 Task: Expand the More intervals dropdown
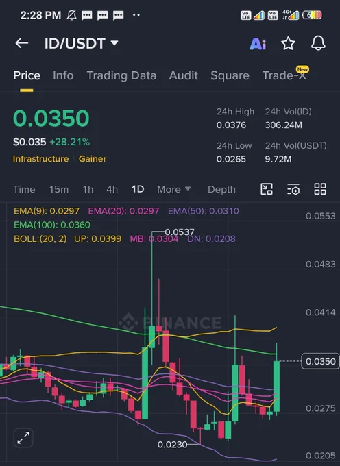(x=174, y=189)
